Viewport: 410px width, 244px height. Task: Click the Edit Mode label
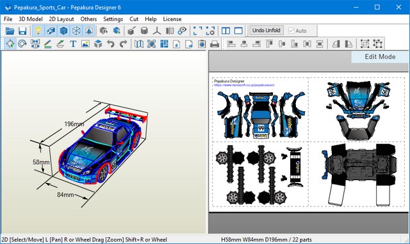pyautogui.click(x=380, y=57)
